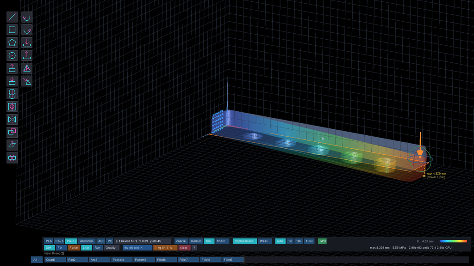The height and width of the screenshot is (266, 474).
Task: Run the simulation
Action: click(97, 248)
